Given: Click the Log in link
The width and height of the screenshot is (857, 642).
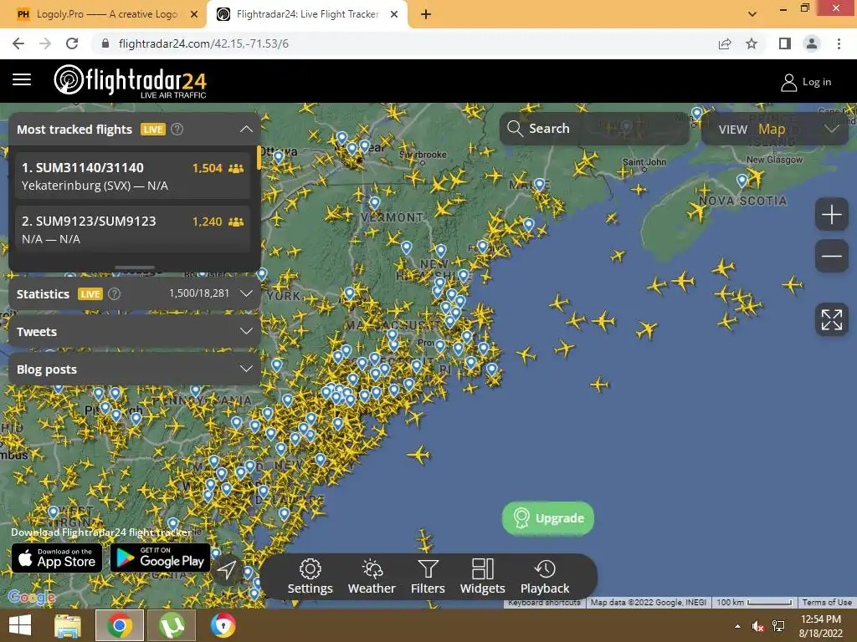Looking at the screenshot, I should [x=817, y=82].
